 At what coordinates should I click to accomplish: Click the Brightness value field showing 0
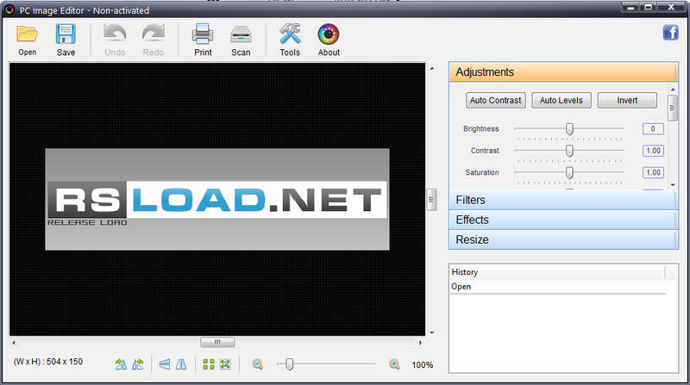653,129
